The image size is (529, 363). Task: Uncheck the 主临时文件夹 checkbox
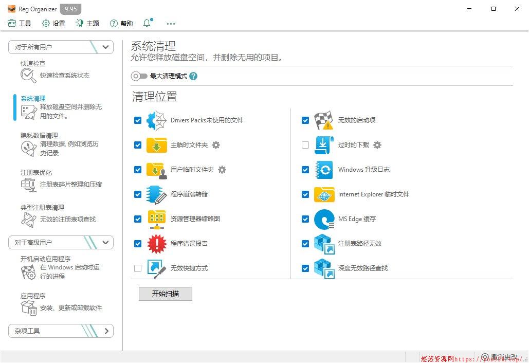[x=138, y=145]
